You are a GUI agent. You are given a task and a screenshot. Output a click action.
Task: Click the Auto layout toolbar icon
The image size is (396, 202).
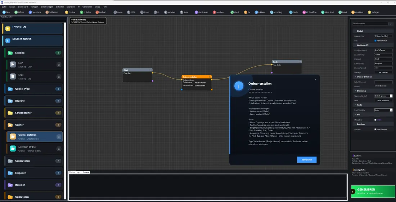pyautogui.click(x=181, y=12)
